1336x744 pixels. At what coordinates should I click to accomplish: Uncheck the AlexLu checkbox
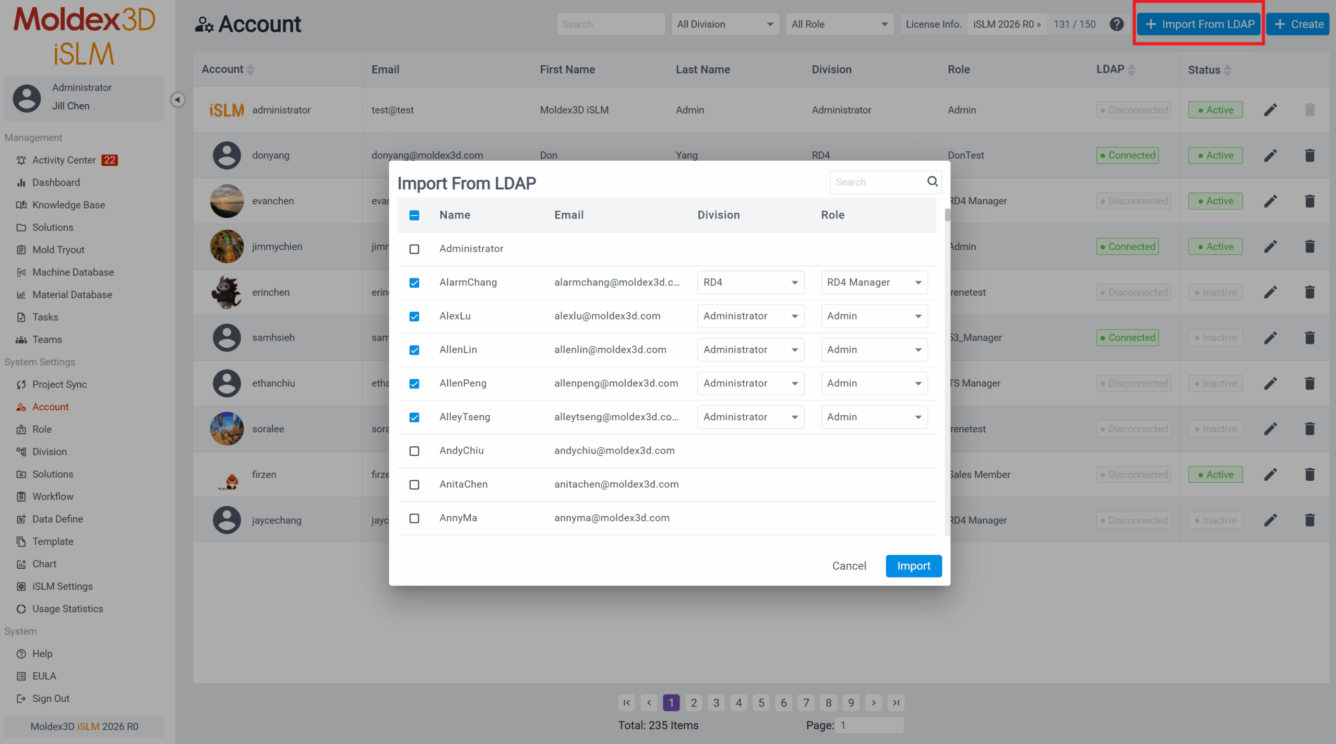[414, 316]
